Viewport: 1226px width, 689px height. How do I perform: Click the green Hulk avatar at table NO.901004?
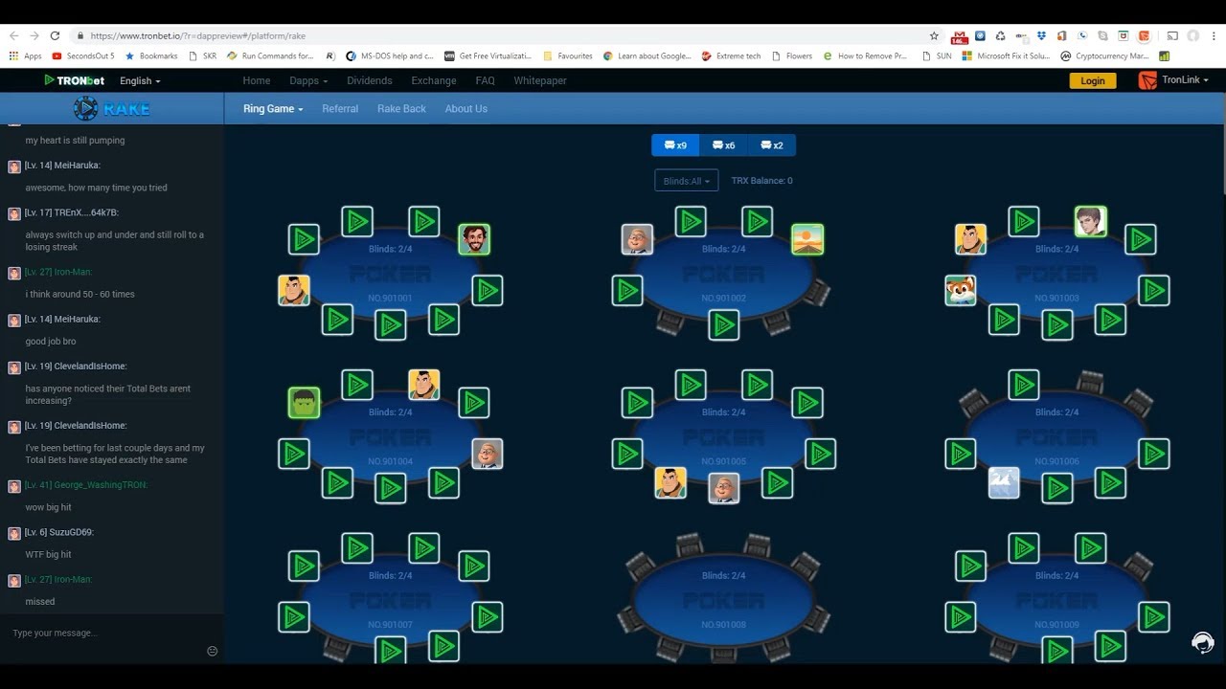(304, 403)
